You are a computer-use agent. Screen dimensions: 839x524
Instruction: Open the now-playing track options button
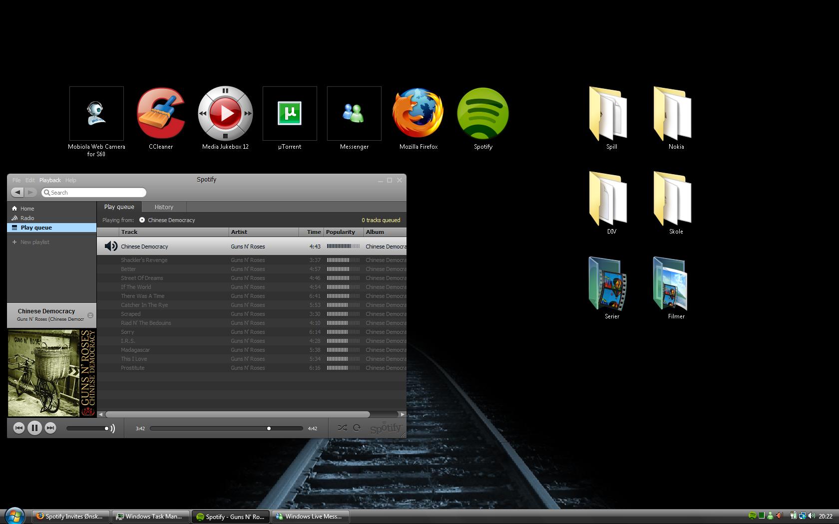(x=90, y=315)
